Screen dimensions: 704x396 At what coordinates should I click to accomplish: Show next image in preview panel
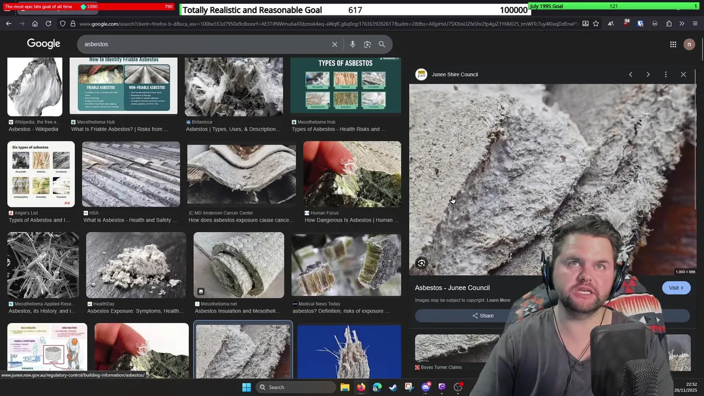click(x=648, y=74)
